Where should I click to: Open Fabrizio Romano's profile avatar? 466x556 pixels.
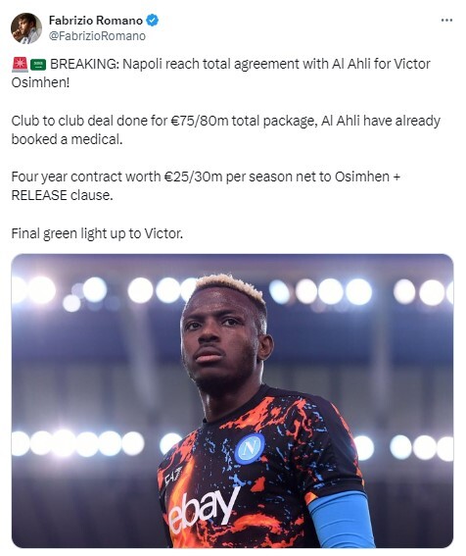tap(26, 28)
